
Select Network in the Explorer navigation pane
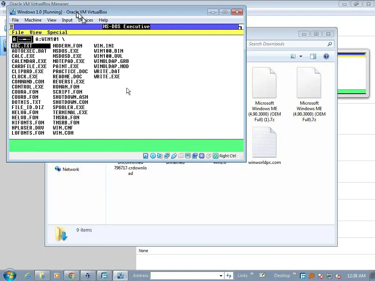(x=71, y=169)
